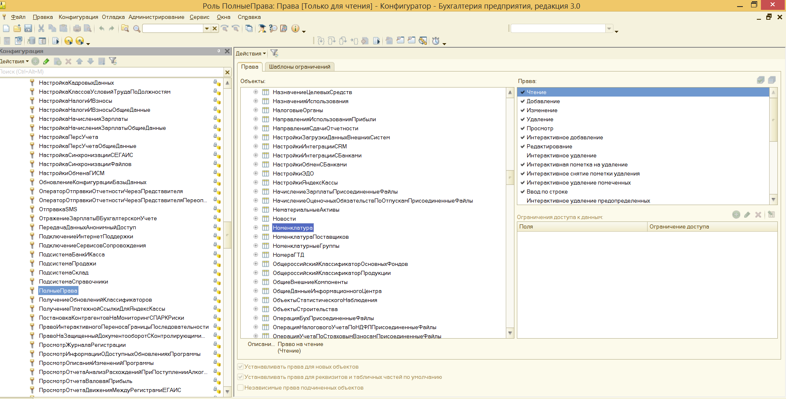Toggle 'Независимые права подчиненных объектов' checkbox

[241, 387]
